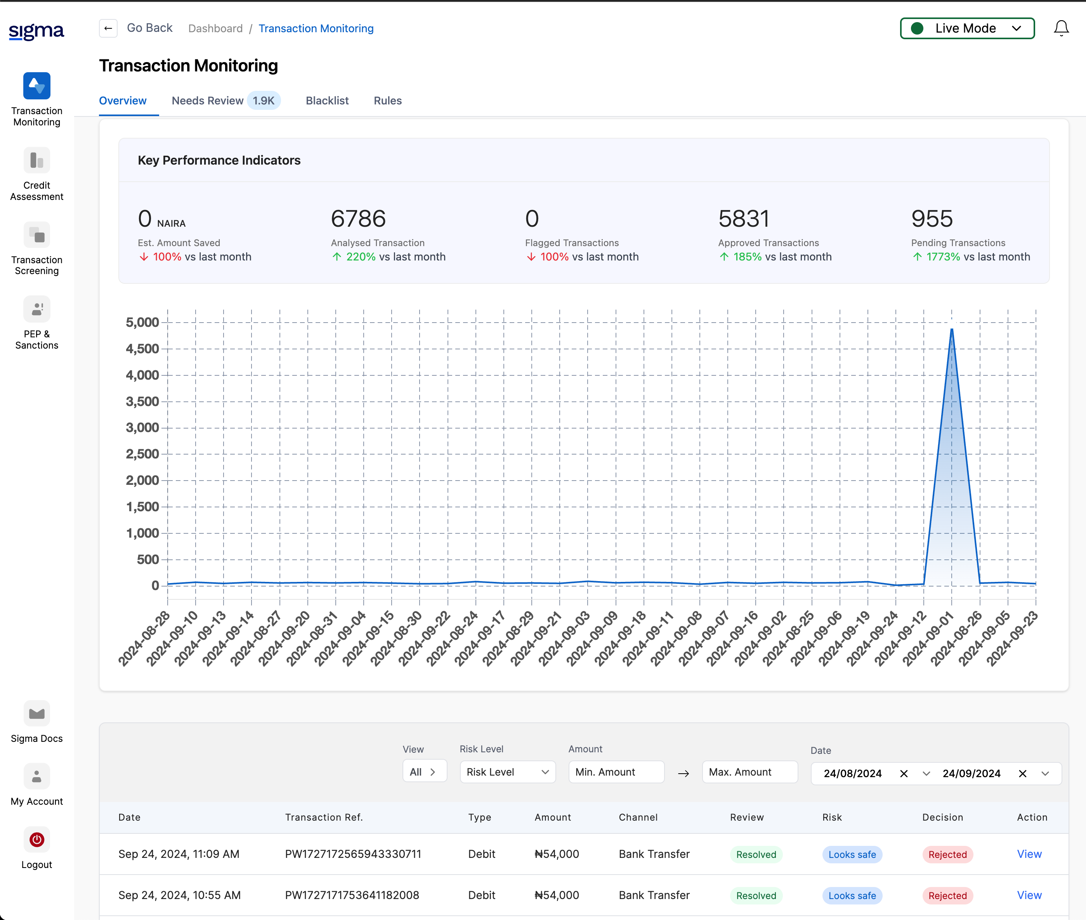Viewport: 1086px width, 920px height.
Task: Expand the View All selector
Action: pos(424,772)
